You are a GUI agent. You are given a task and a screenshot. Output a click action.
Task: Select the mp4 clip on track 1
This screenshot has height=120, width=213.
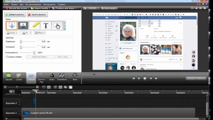point(108,113)
